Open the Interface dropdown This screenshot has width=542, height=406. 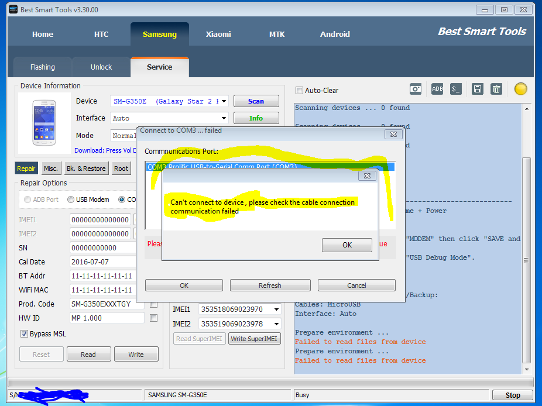[224, 118]
